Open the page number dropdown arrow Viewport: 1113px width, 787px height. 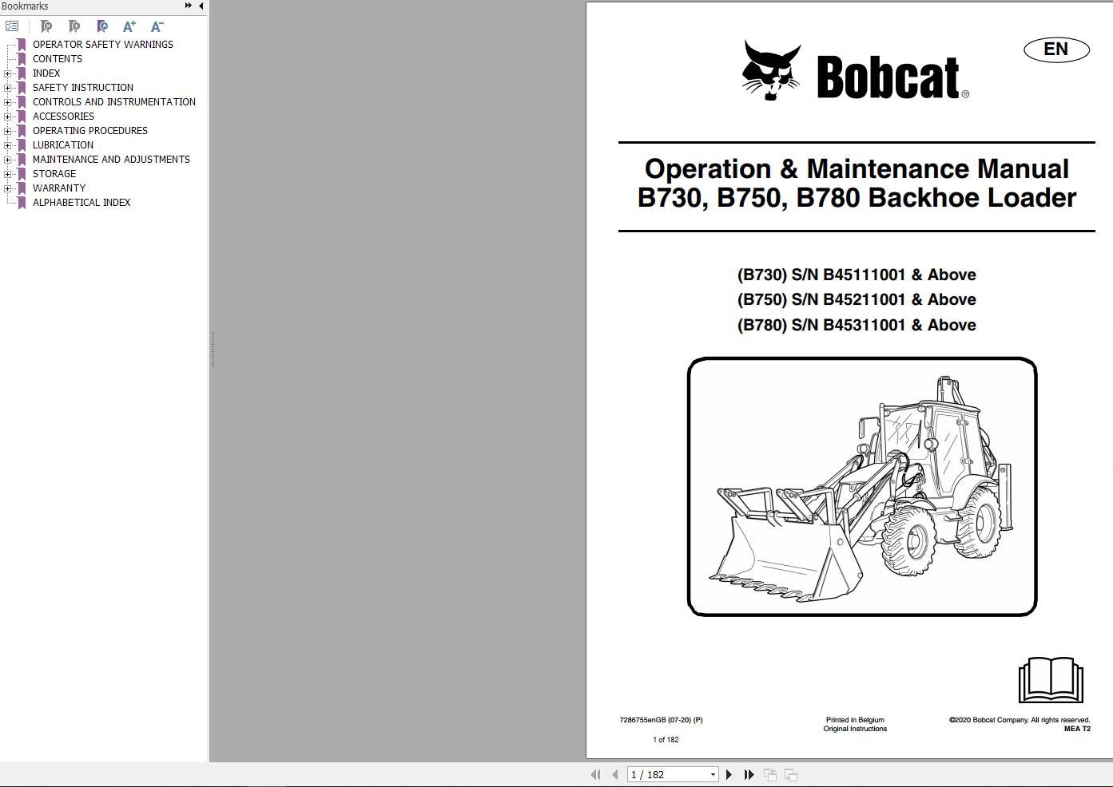click(x=713, y=774)
